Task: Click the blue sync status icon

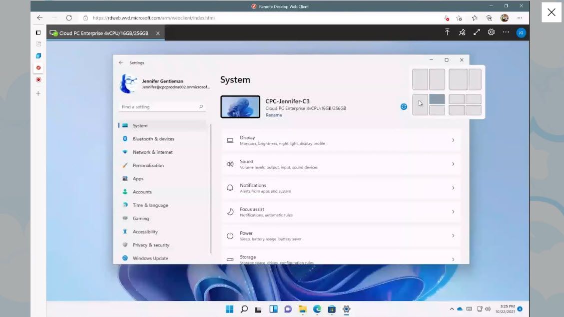Action: pos(404,107)
